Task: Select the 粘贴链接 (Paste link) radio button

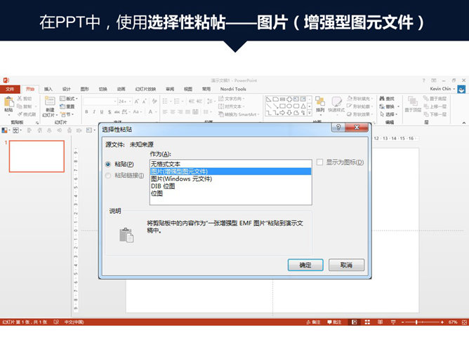Action: (108, 175)
